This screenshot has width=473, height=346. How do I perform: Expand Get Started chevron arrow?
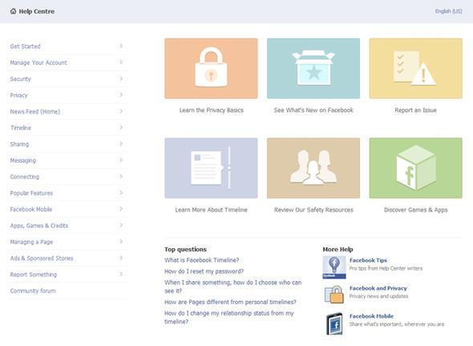pos(121,46)
